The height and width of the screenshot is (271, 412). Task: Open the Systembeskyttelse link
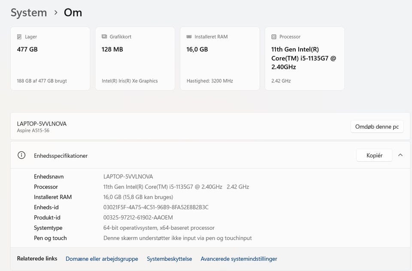pyautogui.click(x=169, y=259)
